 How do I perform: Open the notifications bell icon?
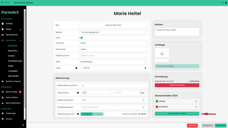(x=226, y=3)
